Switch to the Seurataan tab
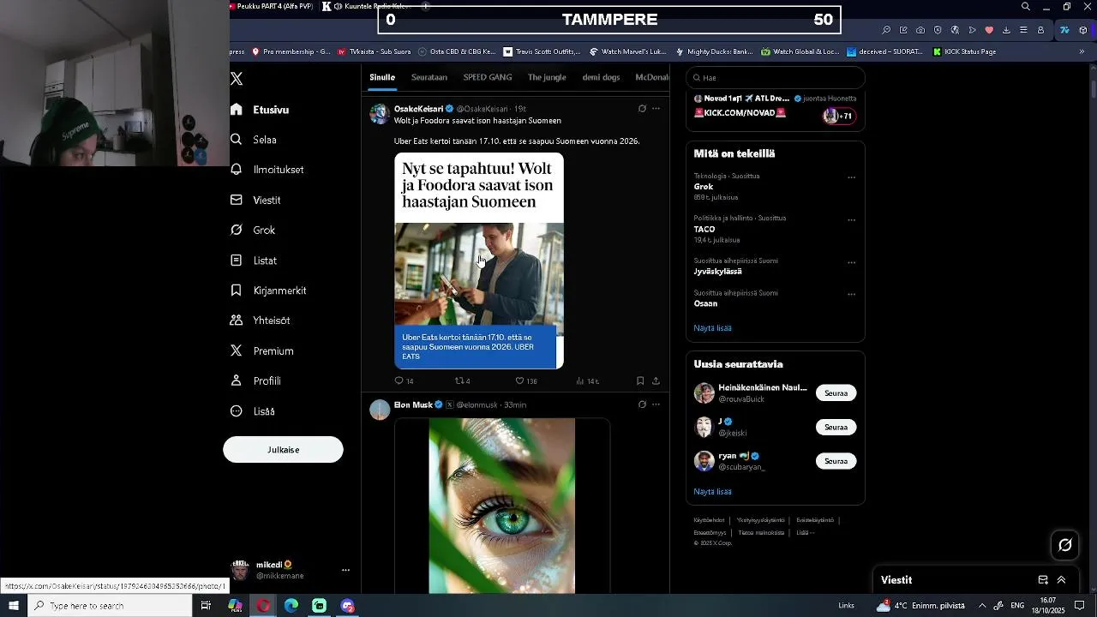 (429, 77)
